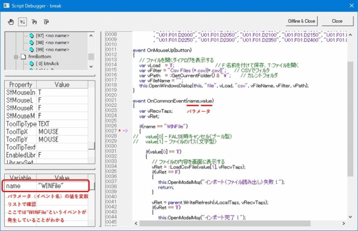Click the breakpoint marker on line 0027
Image resolution: width=358 pixels, height=231 pixels.
[119, 131]
